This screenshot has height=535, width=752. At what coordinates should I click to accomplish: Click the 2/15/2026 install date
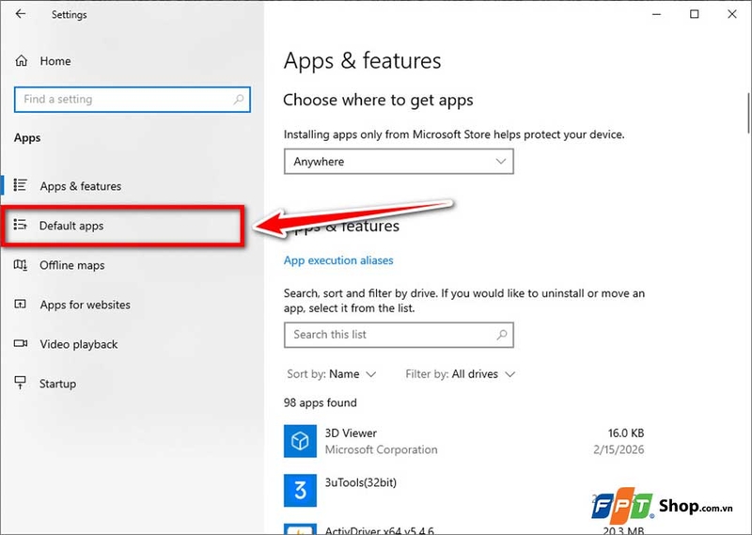(x=619, y=449)
